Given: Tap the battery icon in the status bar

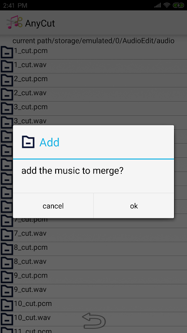Looking at the screenshot, I should [x=179, y=5].
